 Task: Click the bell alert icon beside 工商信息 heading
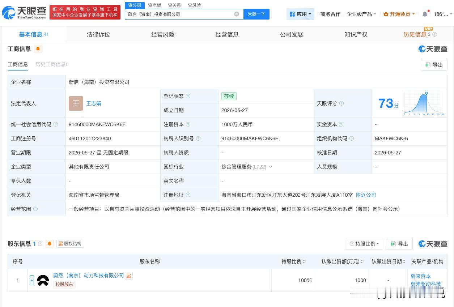click(x=38, y=49)
